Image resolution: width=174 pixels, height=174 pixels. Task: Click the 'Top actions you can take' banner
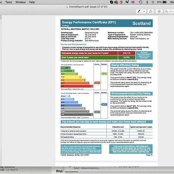coord(107,122)
